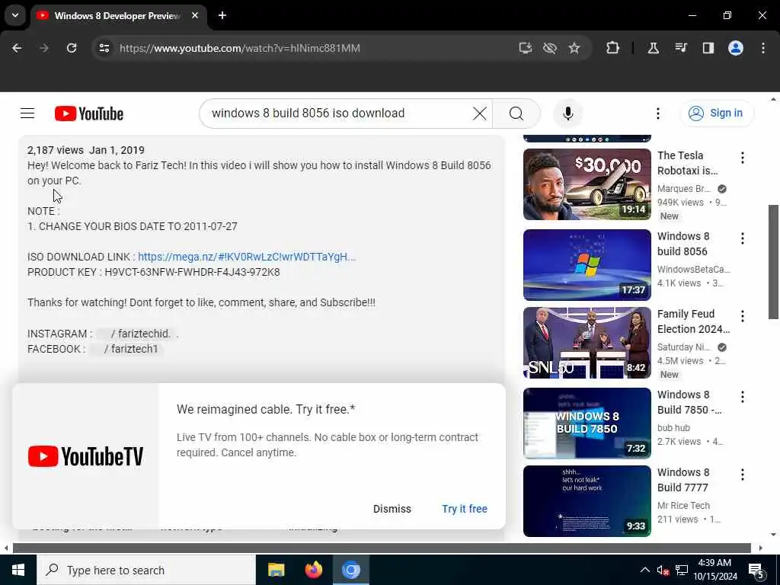
Task: Toggle the browser side panel
Action: 708,48
